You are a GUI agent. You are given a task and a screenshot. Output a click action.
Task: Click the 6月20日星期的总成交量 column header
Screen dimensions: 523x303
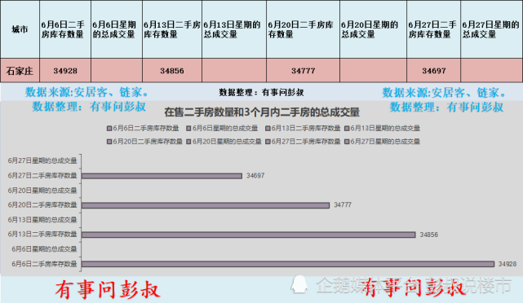(373, 29)
